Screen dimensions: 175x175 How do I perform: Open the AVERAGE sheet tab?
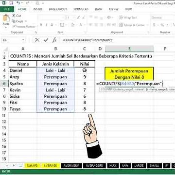coord(51,166)
